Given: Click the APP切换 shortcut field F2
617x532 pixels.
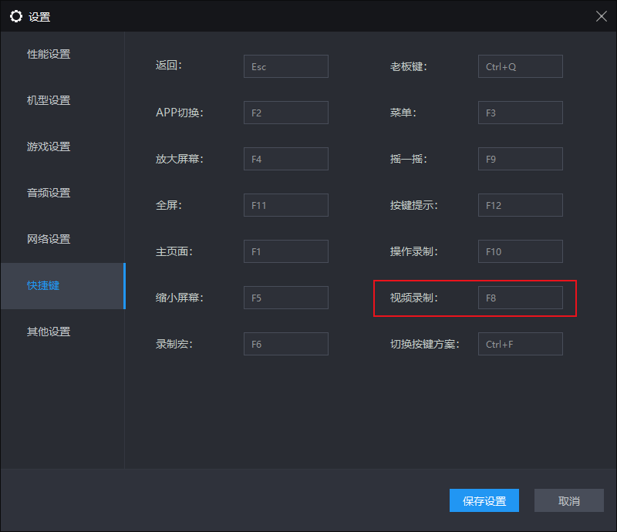Looking at the screenshot, I should click(285, 113).
